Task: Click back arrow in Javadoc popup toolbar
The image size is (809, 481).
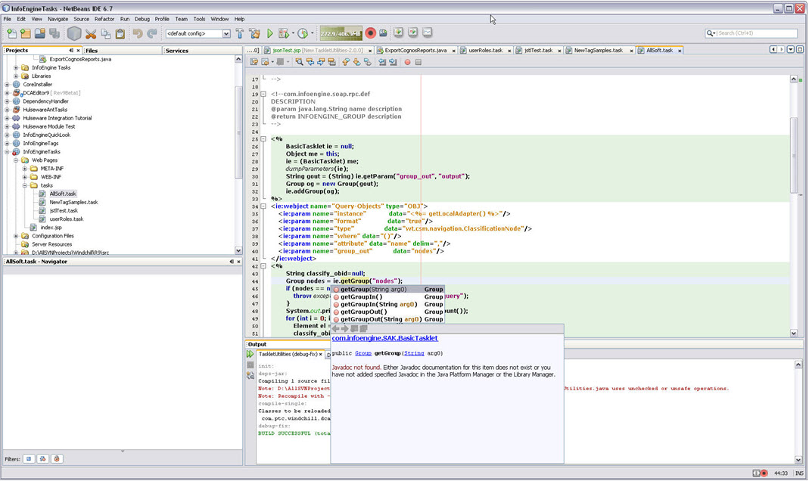Action: click(x=337, y=329)
